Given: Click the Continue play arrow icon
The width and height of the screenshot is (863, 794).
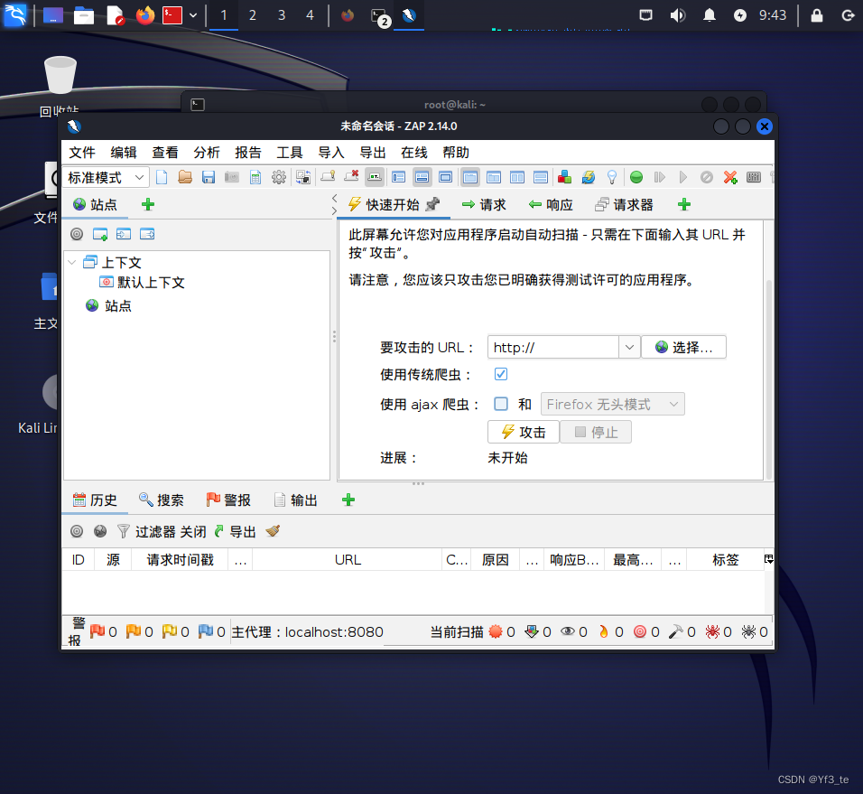Looking at the screenshot, I should (683, 177).
